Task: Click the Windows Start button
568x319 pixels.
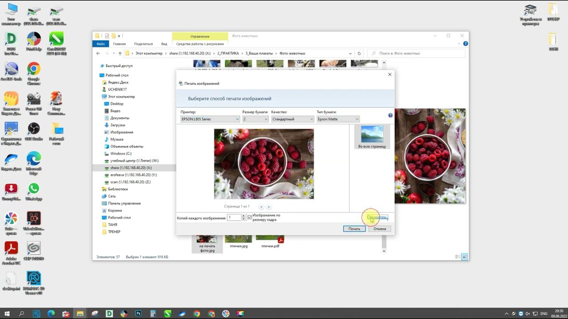Action: point(7,314)
